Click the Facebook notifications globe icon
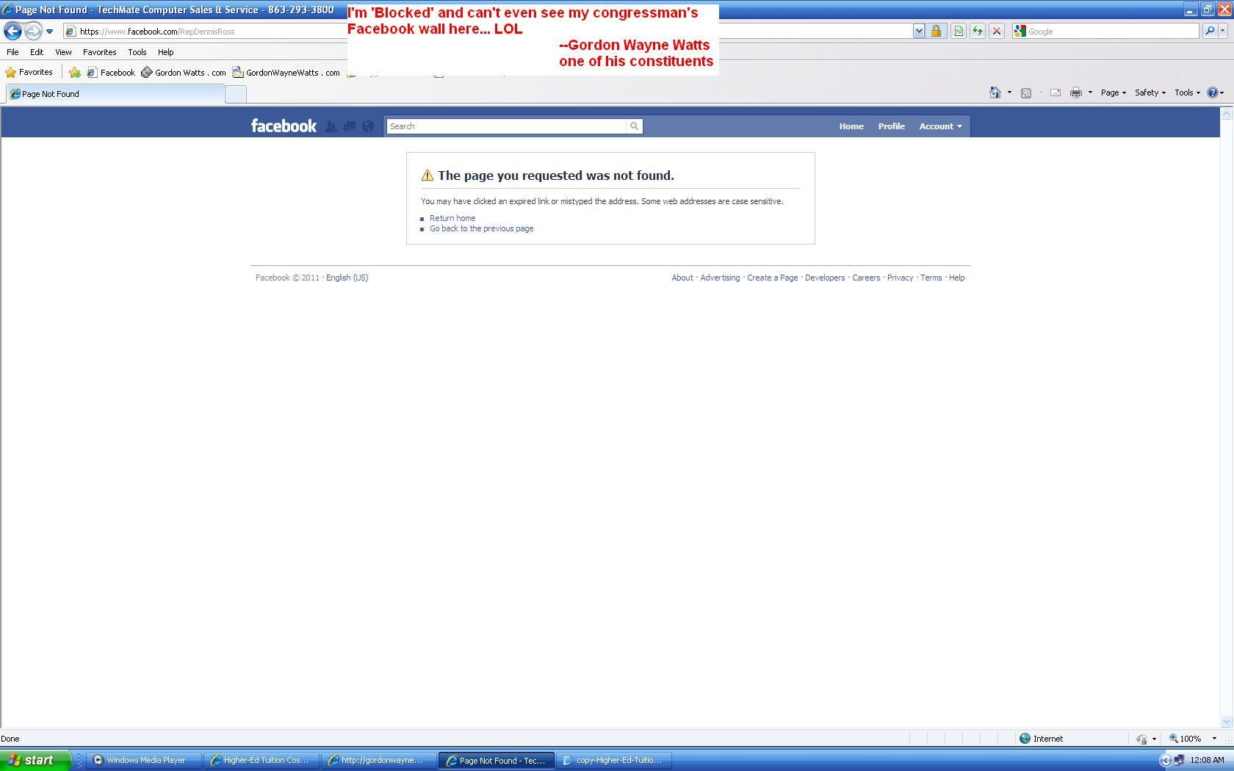Screen dimensions: 1234x771 coord(368,126)
